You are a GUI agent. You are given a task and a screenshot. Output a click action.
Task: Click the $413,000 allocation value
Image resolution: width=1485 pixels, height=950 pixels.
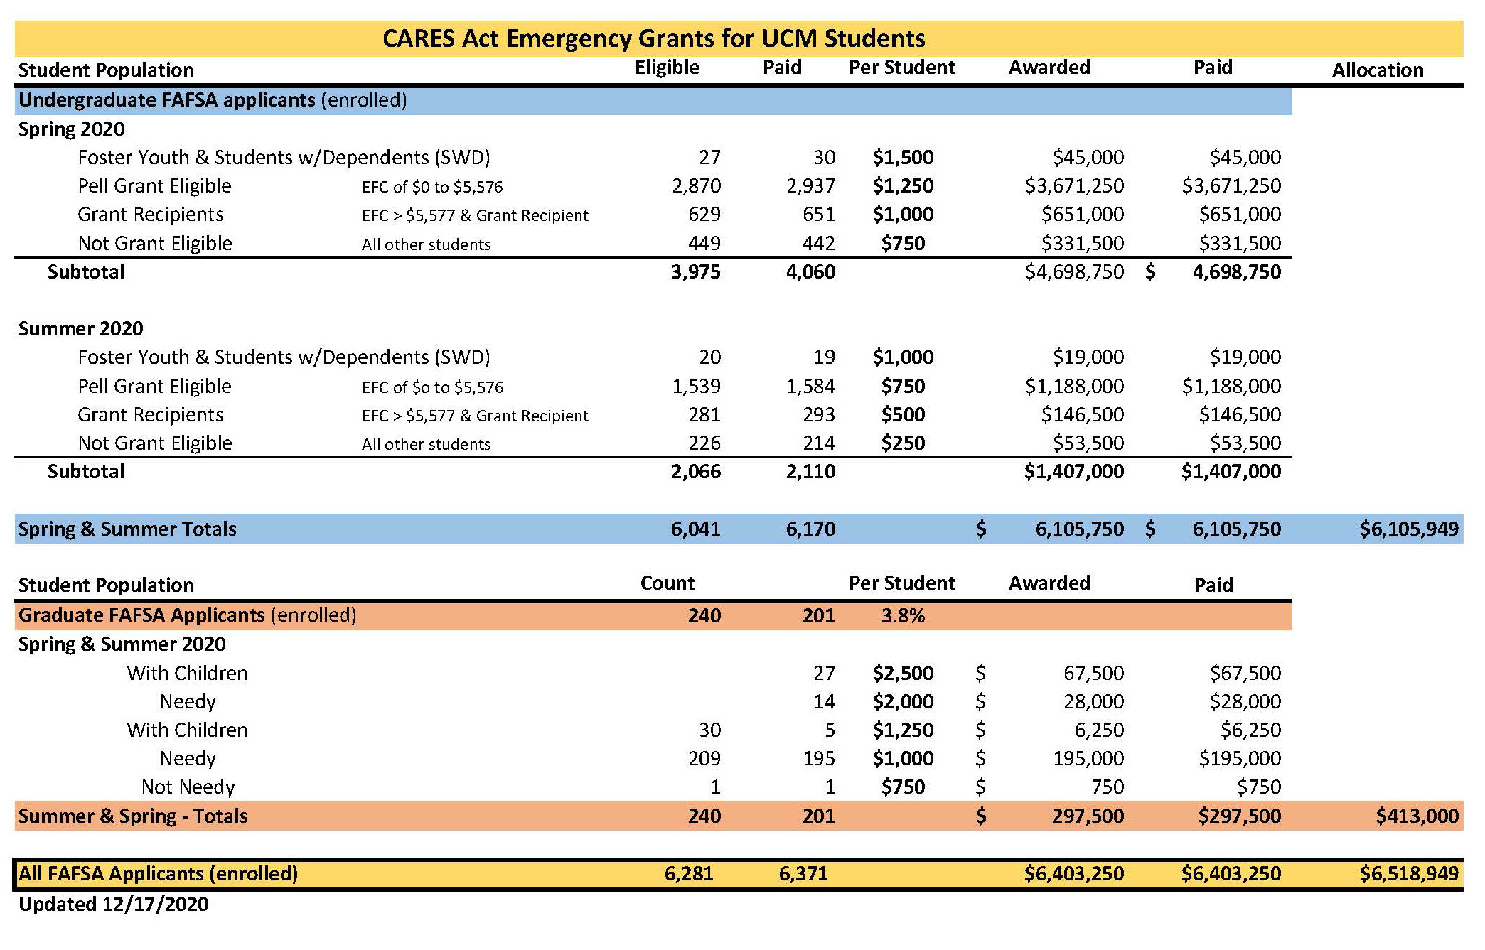tap(1417, 816)
